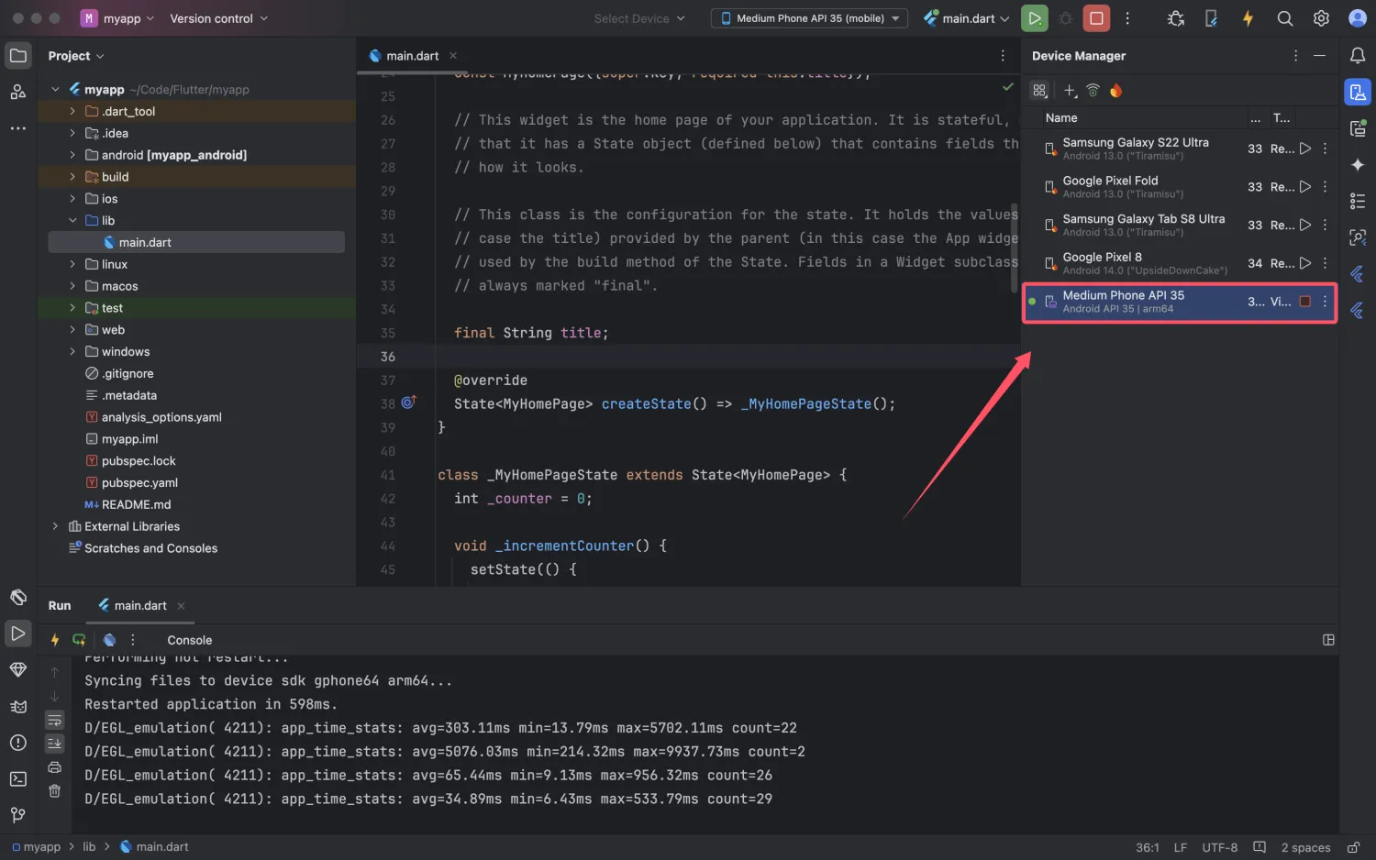Open the Medium Phone API 35 (mobile) device selector
This screenshot has height=860, width=1376.
809,18
